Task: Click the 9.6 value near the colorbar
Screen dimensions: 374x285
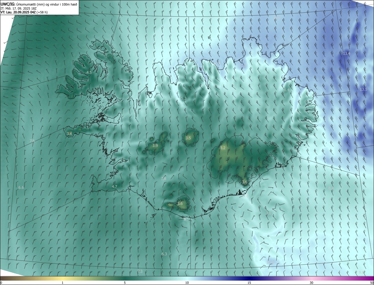Action: click(361, 272)
